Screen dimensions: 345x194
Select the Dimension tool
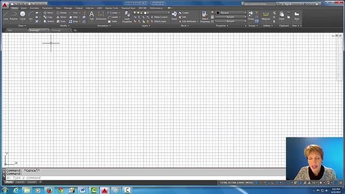101,16
